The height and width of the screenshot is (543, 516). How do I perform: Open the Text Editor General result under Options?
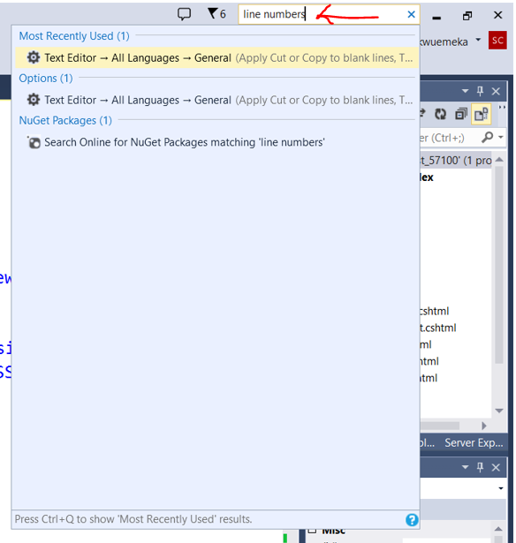point(216,100)
